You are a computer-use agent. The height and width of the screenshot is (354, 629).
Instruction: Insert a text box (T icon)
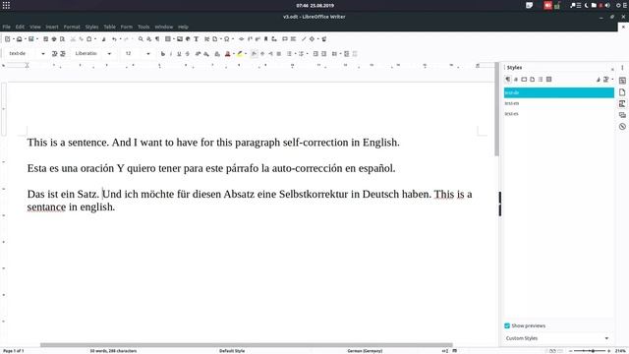197,39
